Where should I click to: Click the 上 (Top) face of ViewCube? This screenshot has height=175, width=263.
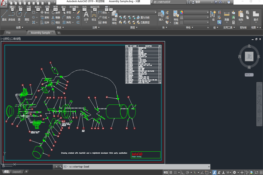[x=249, y=56]
